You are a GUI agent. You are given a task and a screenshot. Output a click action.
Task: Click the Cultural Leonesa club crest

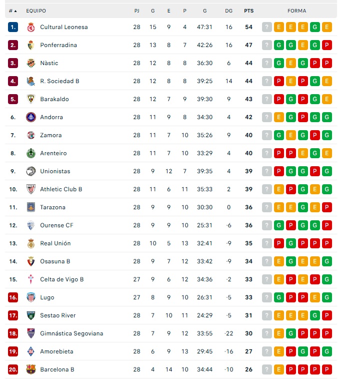click(31, 27)
